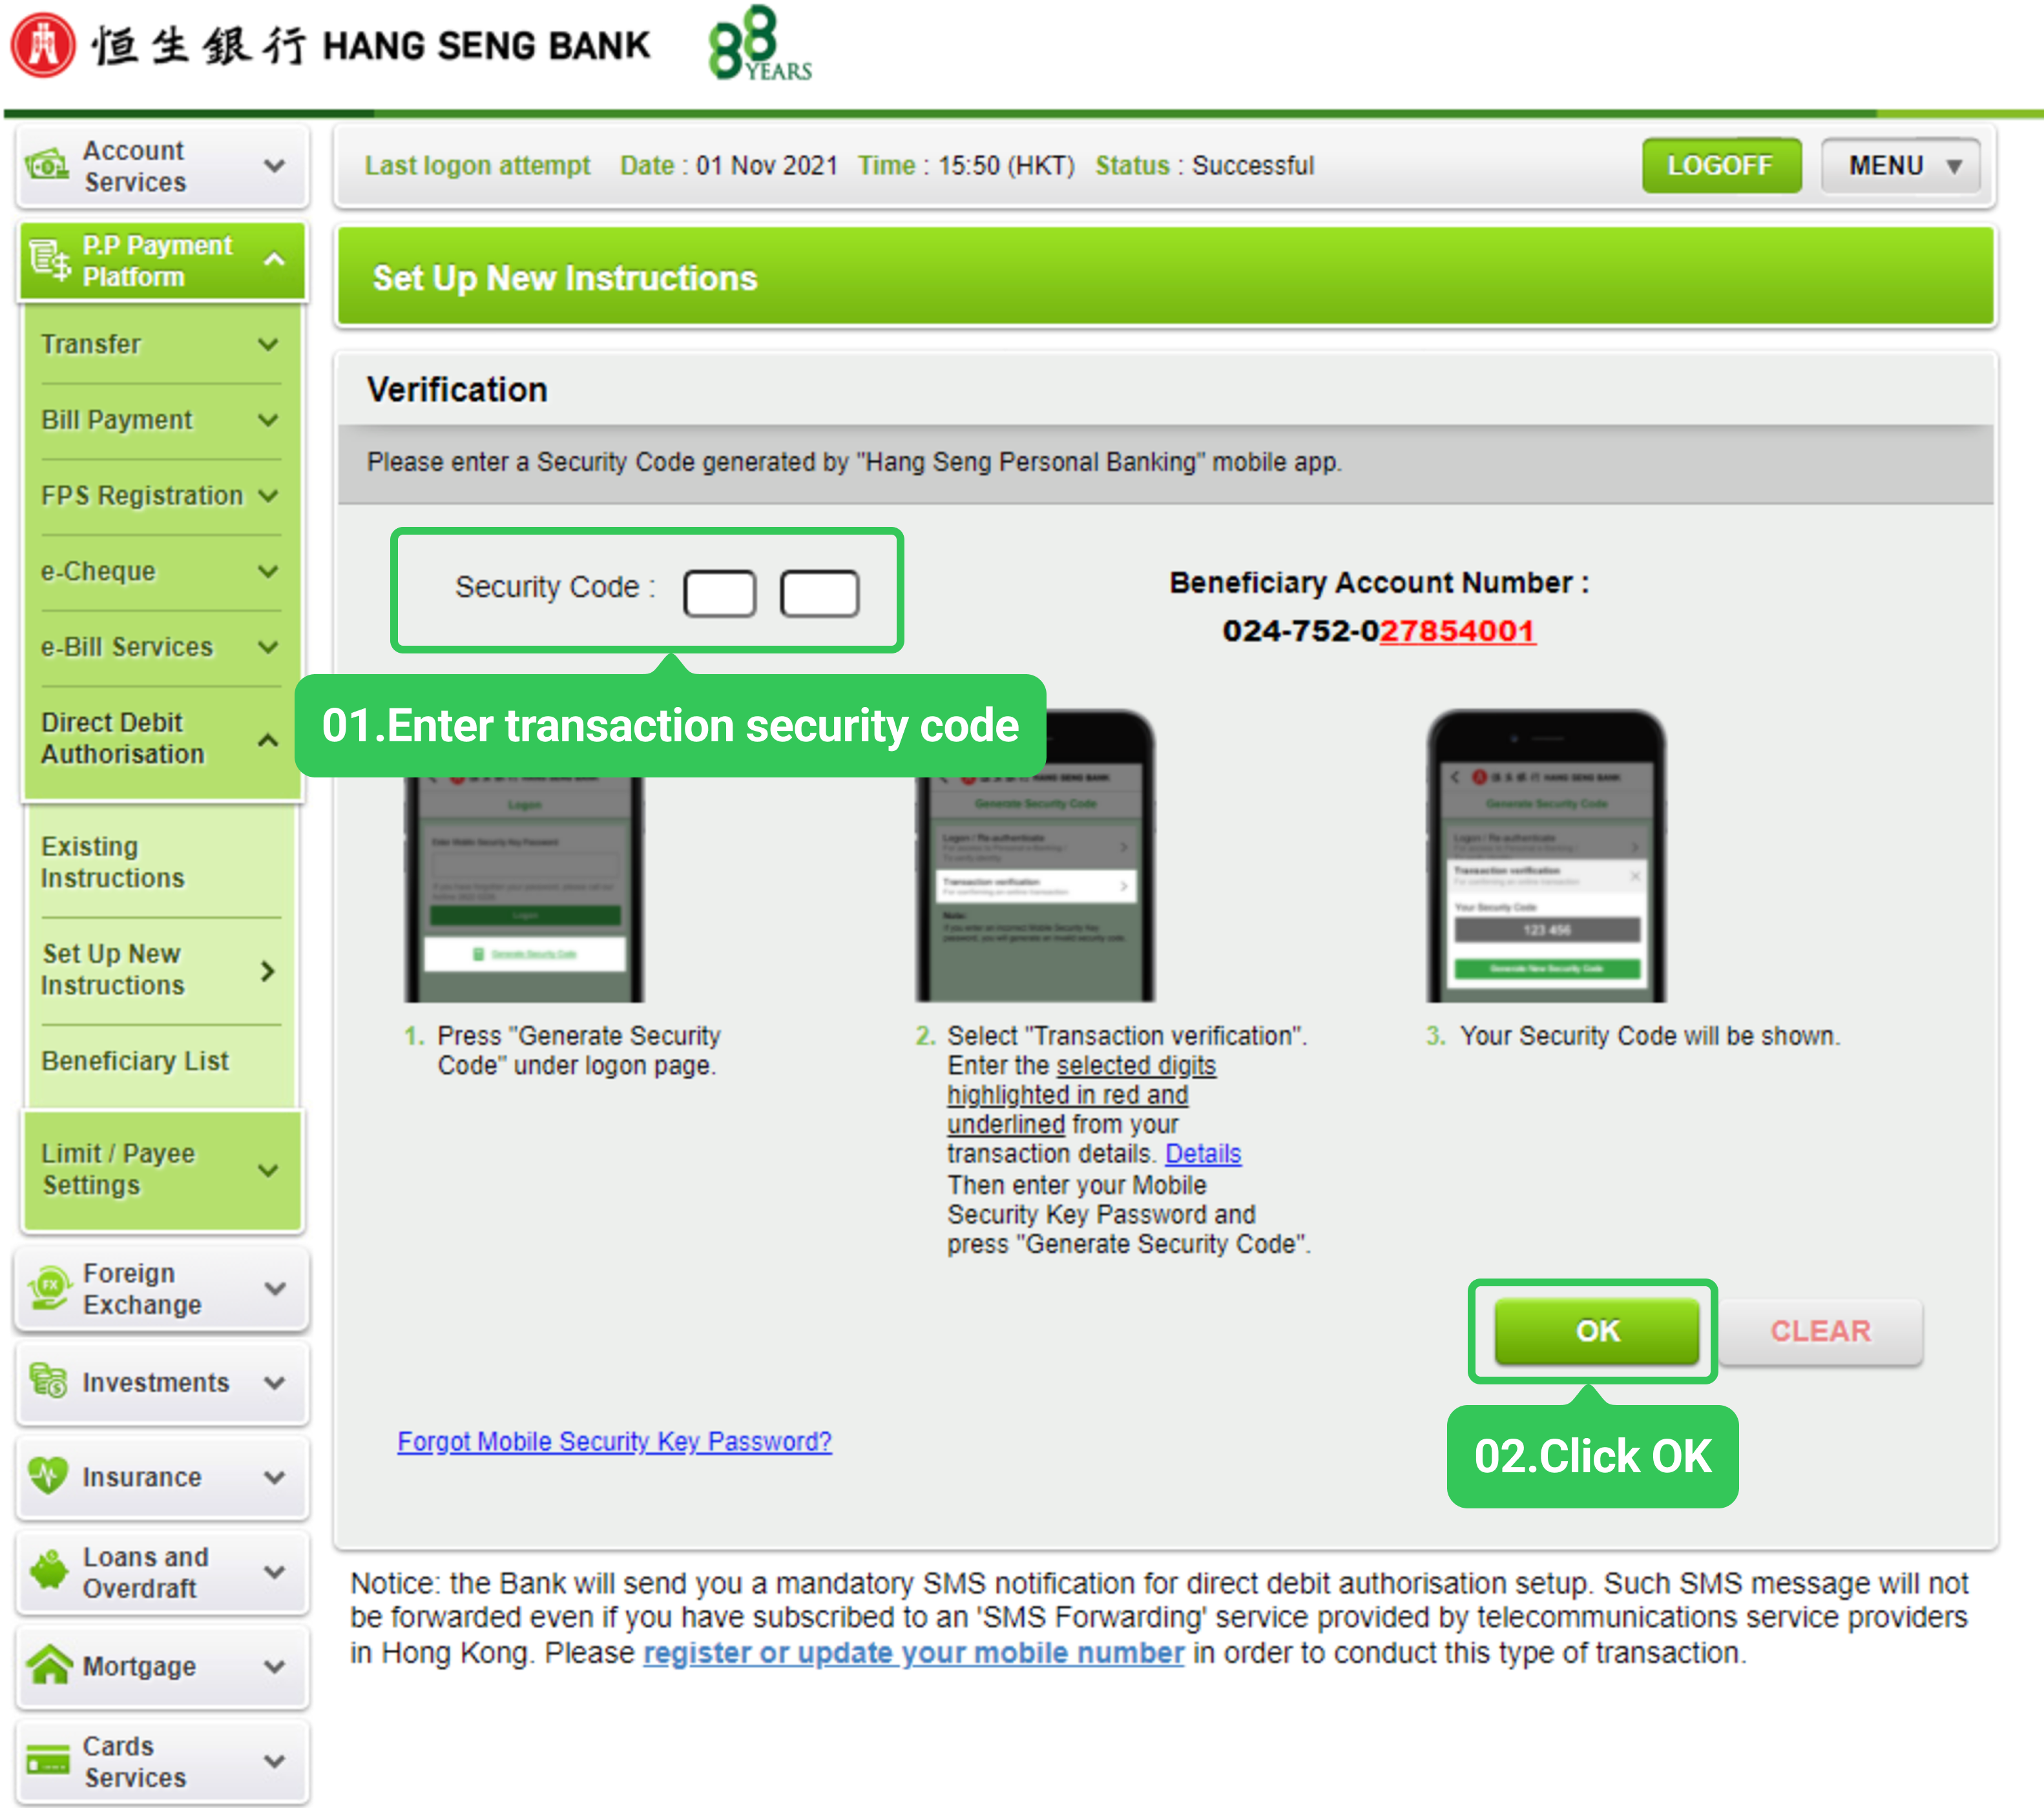
Task: Click the Account Services cash icon
Action: (47, 165)
